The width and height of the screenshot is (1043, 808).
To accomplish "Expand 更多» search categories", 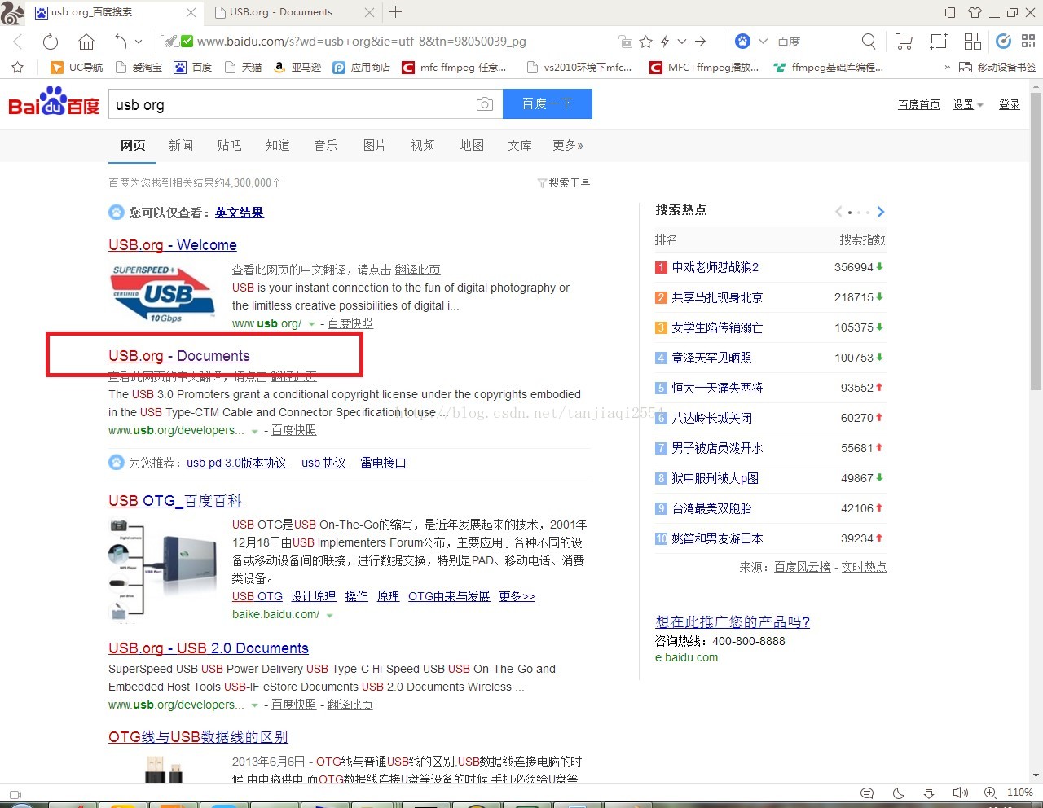I will pyautogui.click(x=568, y=145).
